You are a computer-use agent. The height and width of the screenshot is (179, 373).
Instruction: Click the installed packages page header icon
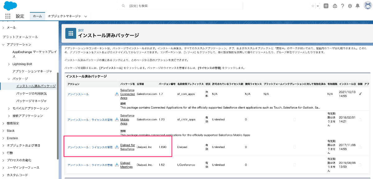pyautogui.click(x=71, y=33)
